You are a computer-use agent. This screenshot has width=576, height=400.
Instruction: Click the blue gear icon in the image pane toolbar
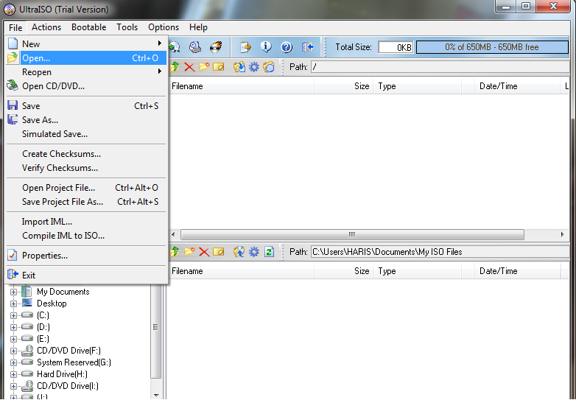(x=254, y=67)
